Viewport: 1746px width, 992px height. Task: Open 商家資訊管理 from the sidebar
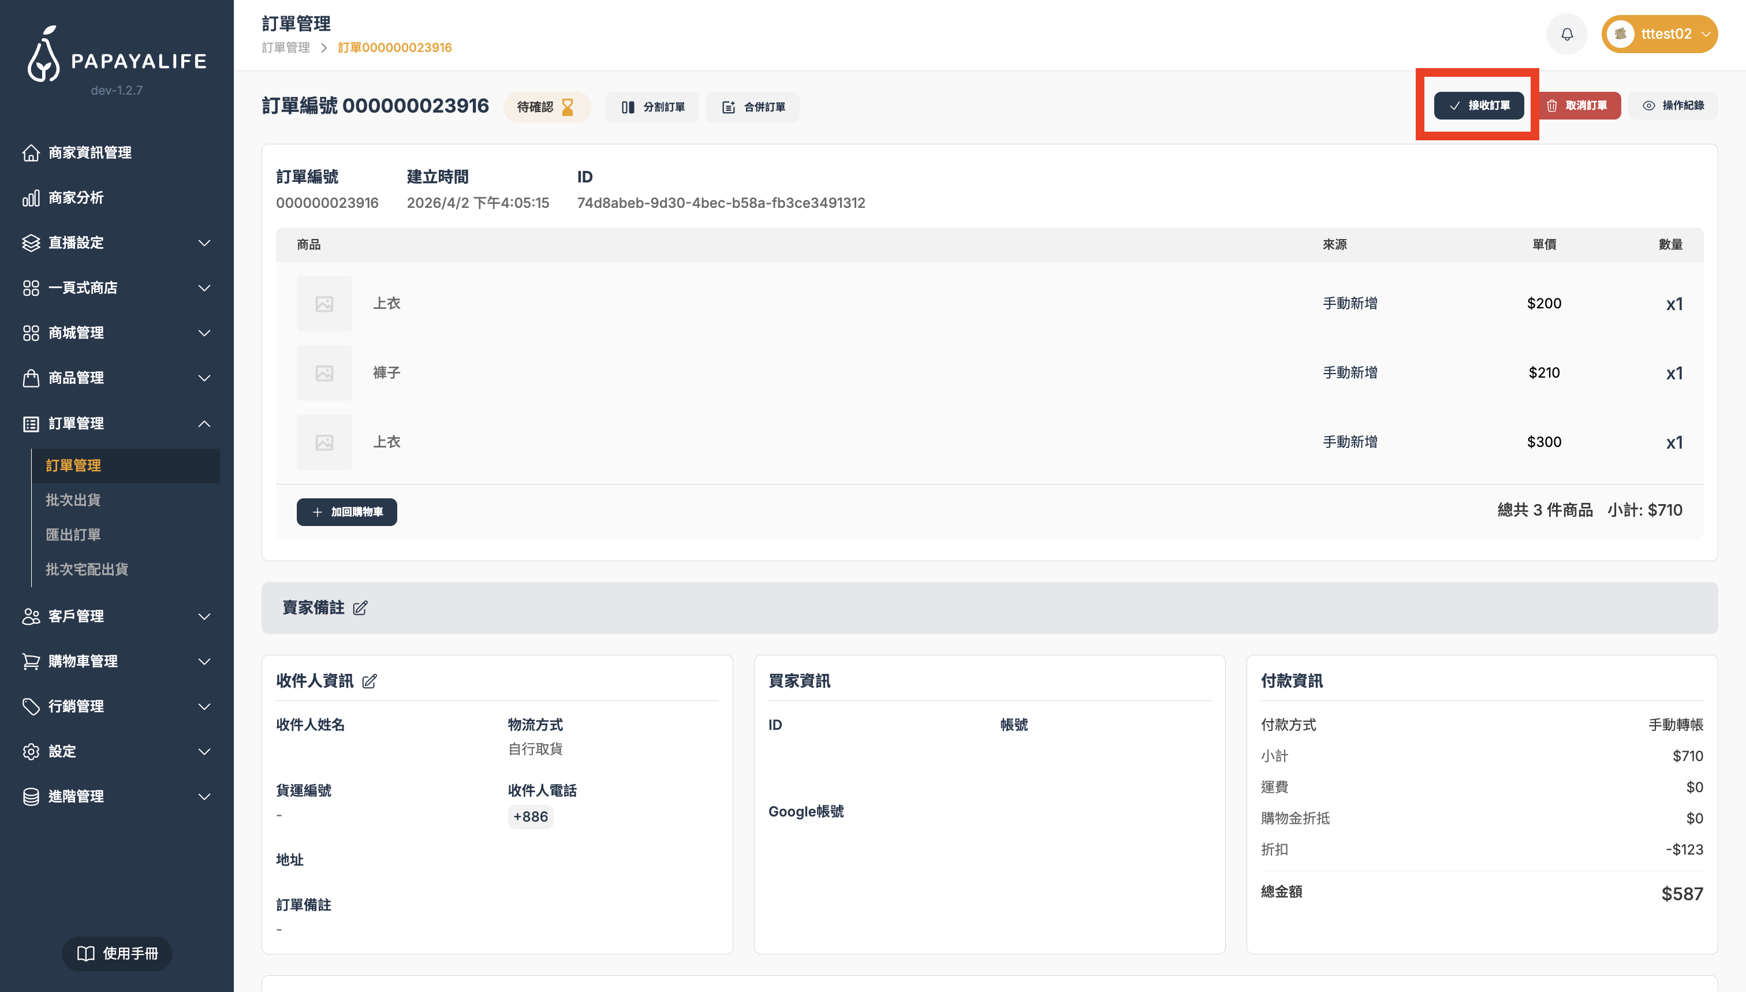pos(89,152)
